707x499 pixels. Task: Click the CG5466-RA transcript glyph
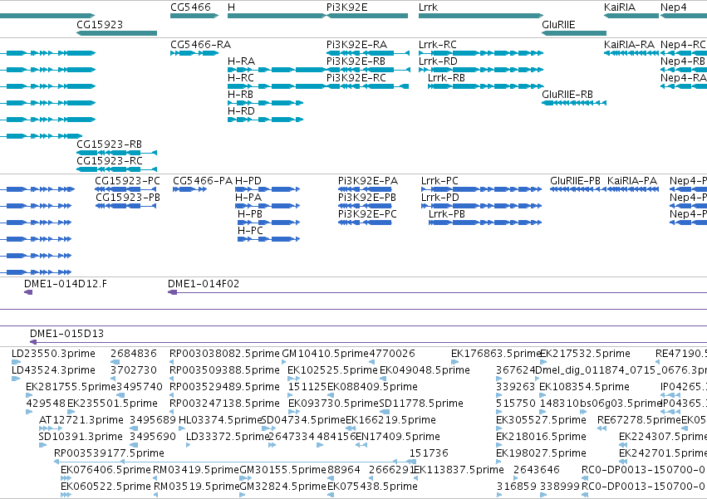click(194, 53)
